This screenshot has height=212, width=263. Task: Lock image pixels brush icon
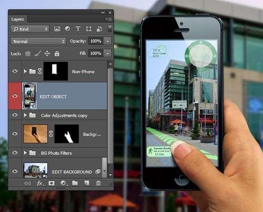(x=37, y=53)
